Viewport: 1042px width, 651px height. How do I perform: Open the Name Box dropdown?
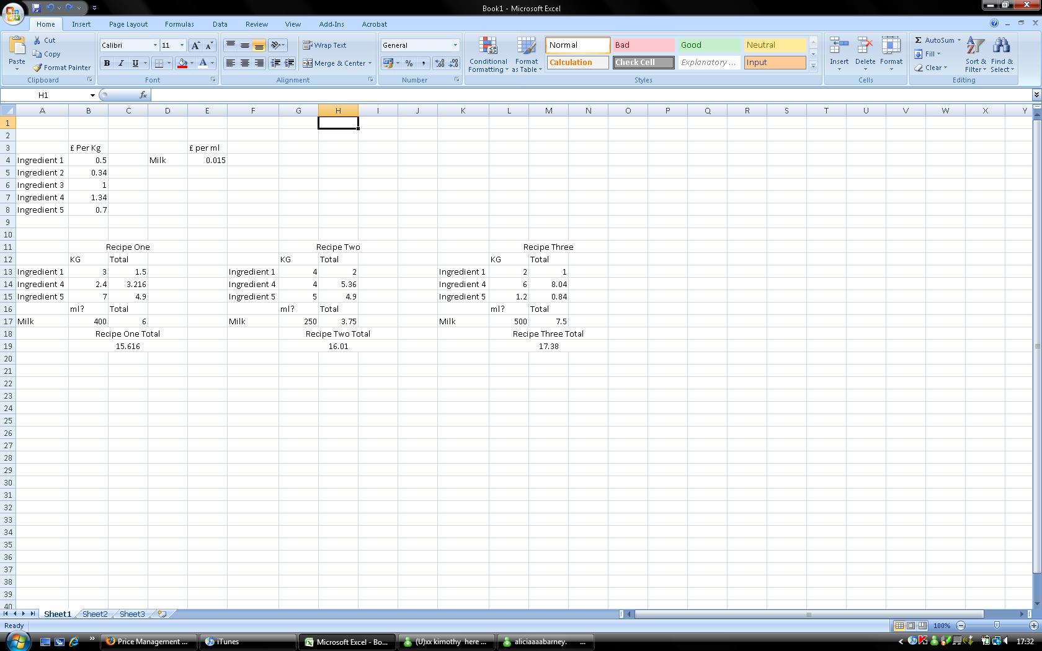(92, 95)
